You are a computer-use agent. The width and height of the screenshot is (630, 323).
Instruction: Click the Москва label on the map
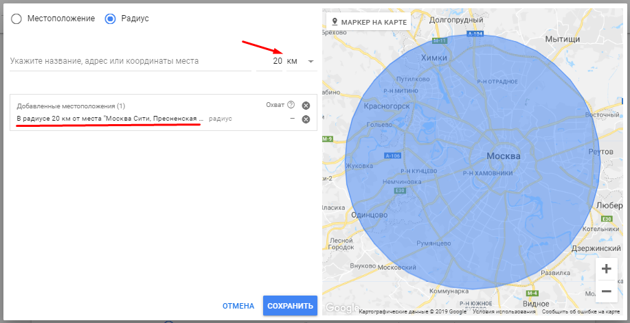(504, 156)
